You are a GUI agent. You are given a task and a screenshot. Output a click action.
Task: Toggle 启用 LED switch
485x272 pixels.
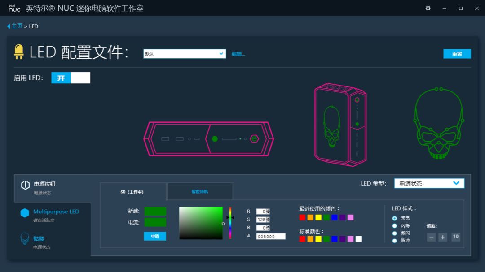pos(71,78)
